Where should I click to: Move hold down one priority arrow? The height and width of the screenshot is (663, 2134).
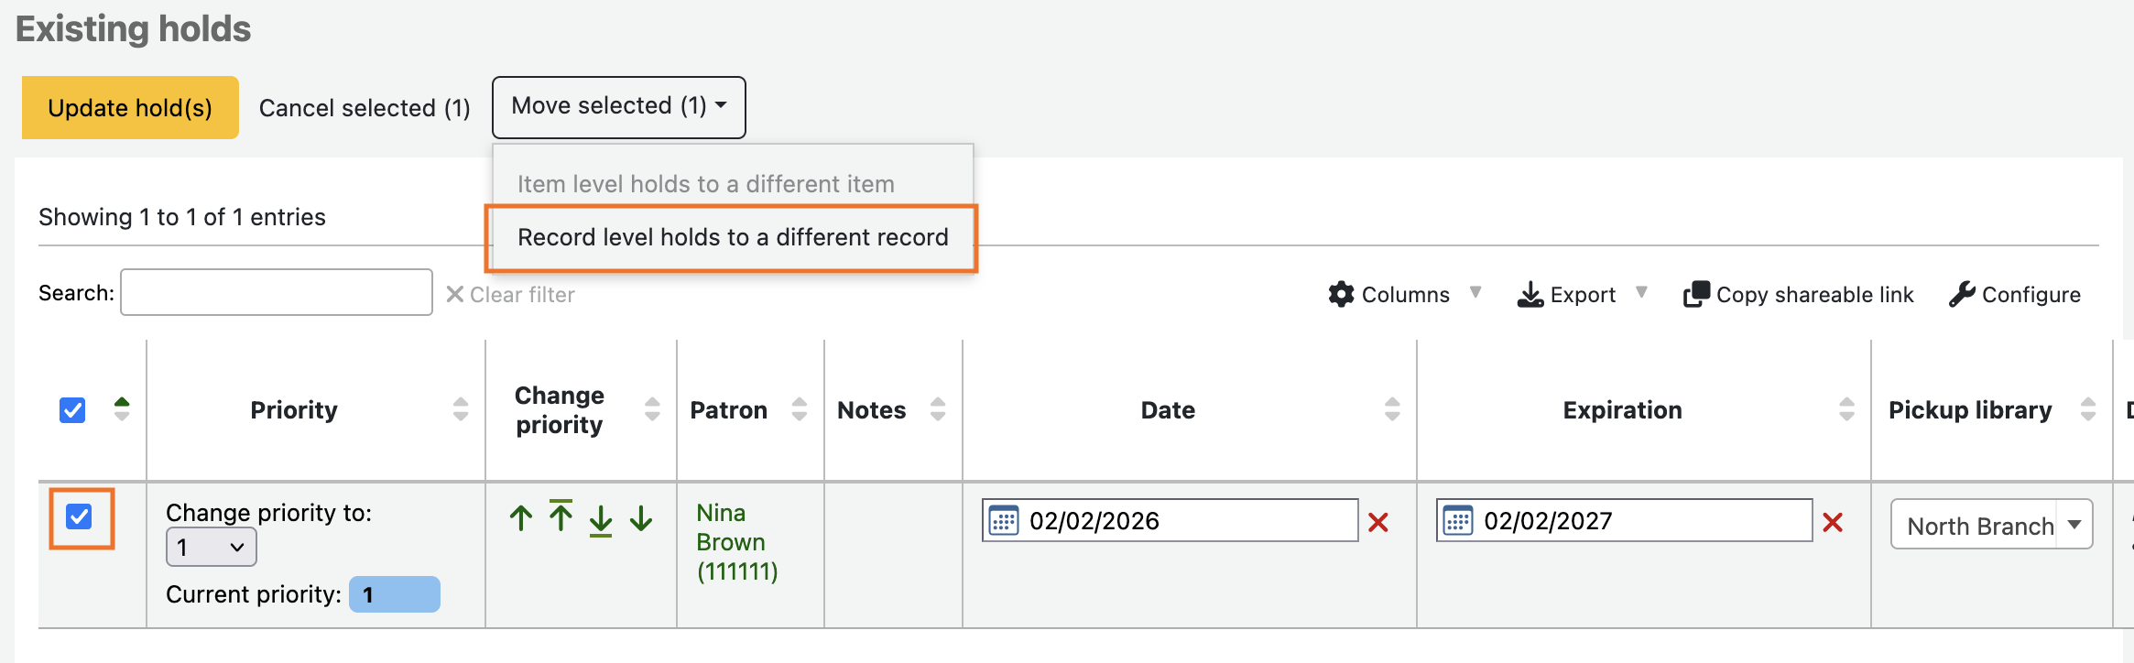641,518
